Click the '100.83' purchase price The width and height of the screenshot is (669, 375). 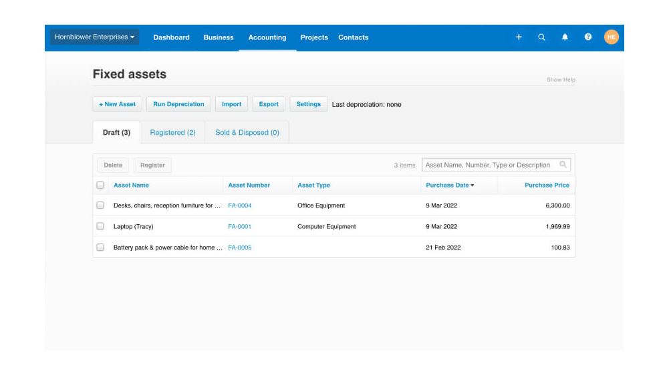click(560, 247)
